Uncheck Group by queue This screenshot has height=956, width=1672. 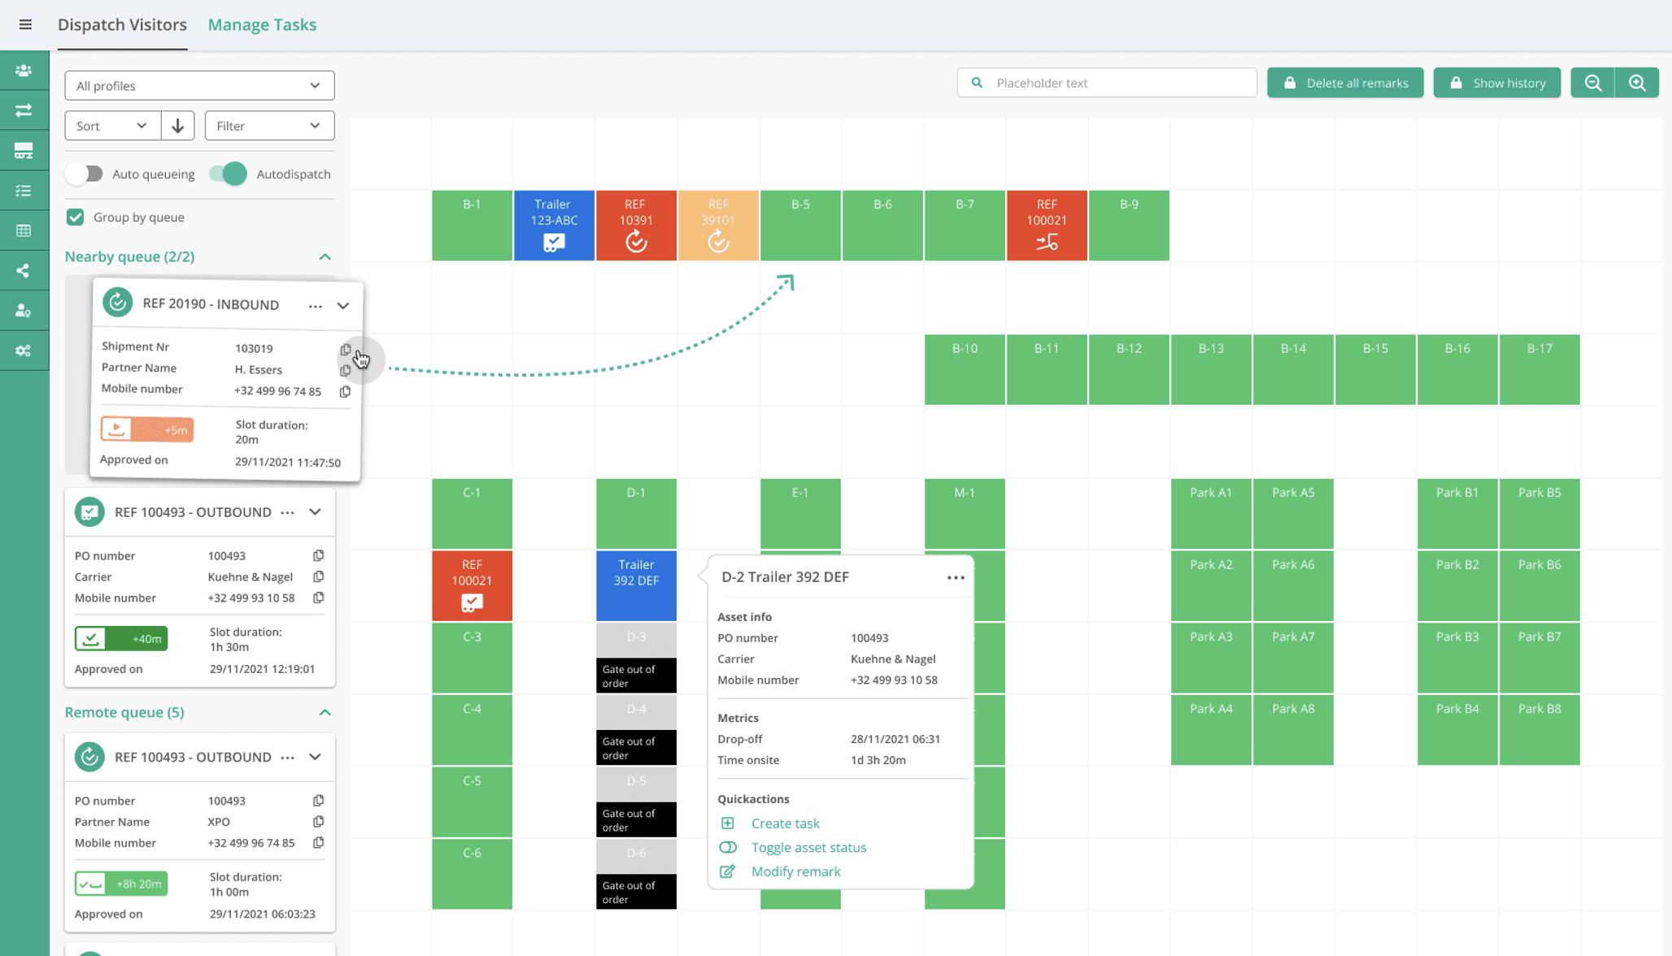pos(76,217)
